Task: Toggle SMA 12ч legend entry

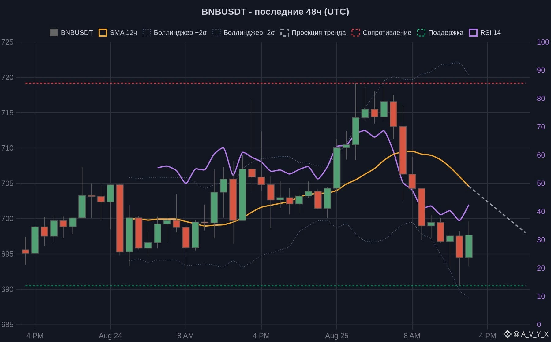Action: [x=118, y=33]
